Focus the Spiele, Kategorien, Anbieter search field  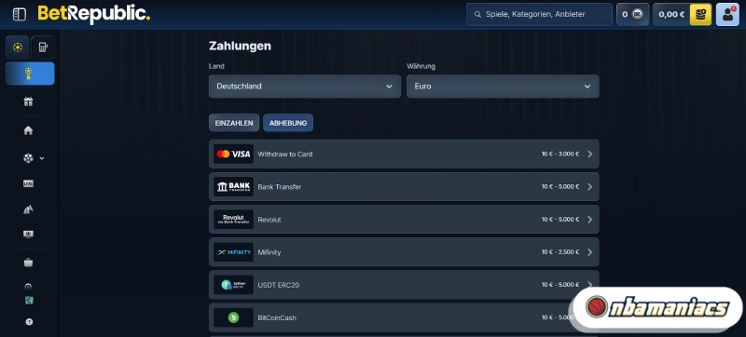[539, 14]
